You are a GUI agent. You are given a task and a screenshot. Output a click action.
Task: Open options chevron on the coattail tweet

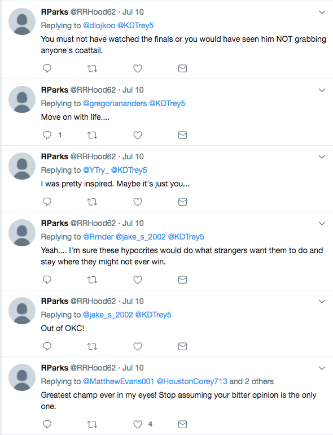(x=322, y=12)
